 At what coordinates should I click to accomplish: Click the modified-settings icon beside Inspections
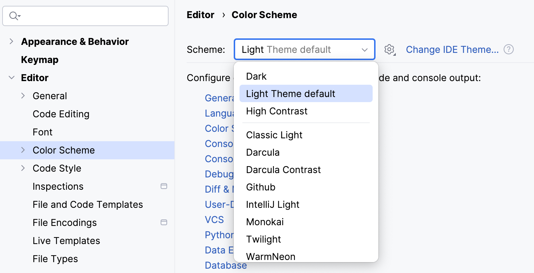tap(164, 186)
